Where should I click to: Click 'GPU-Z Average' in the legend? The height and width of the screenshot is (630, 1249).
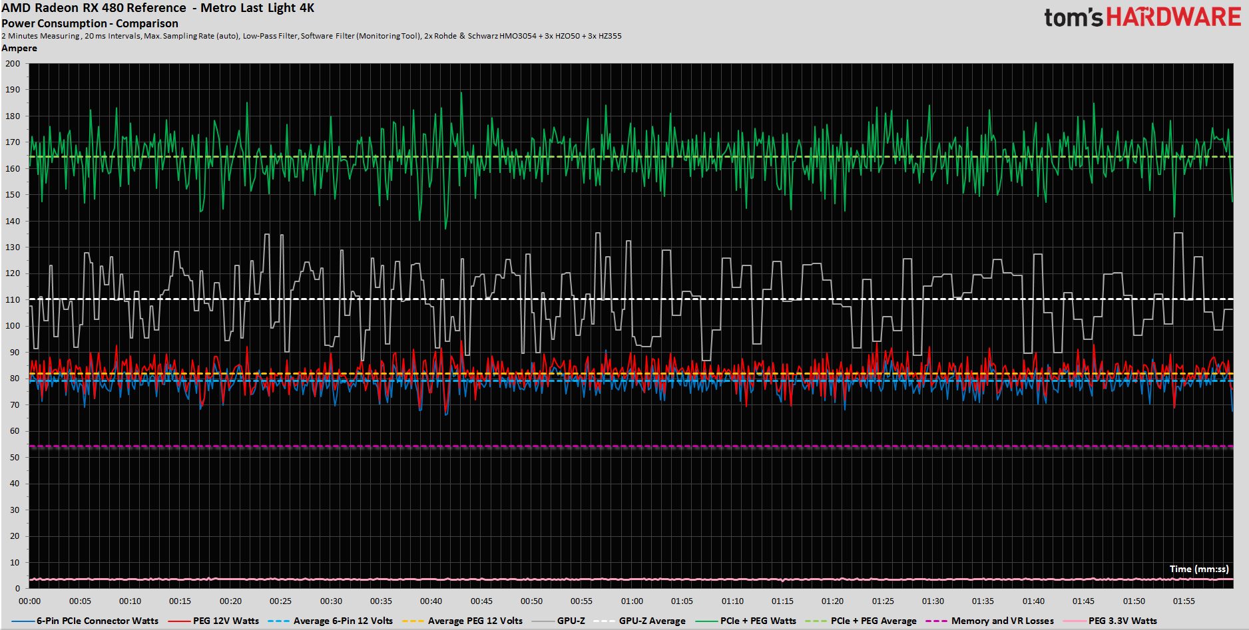652,621
